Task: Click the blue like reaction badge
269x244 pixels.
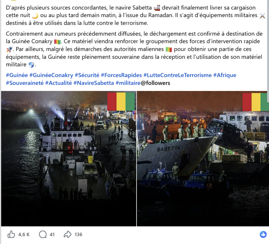Action: 263,234
